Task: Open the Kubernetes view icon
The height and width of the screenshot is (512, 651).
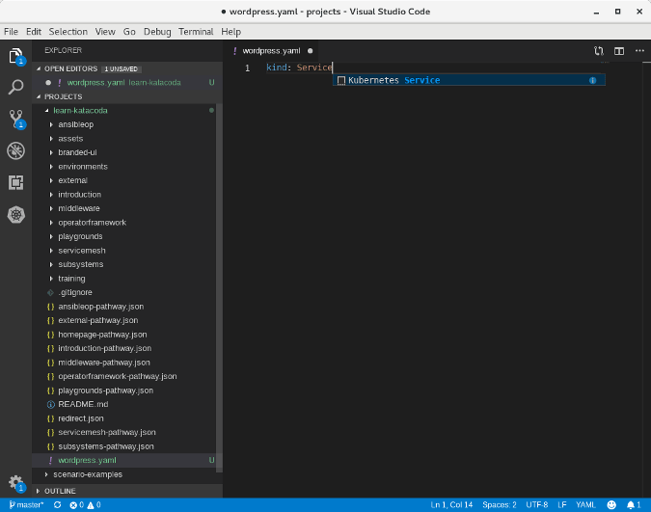Action: pyautogui.click(x=15, y=214)
